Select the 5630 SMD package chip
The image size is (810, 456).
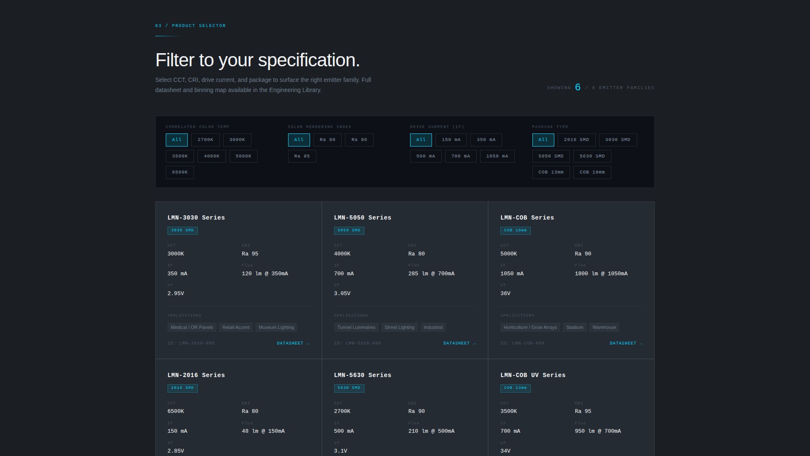pos(592,156)
